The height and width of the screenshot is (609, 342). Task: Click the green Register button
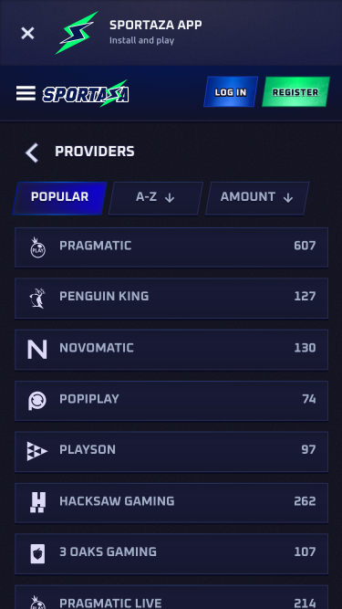295,91
